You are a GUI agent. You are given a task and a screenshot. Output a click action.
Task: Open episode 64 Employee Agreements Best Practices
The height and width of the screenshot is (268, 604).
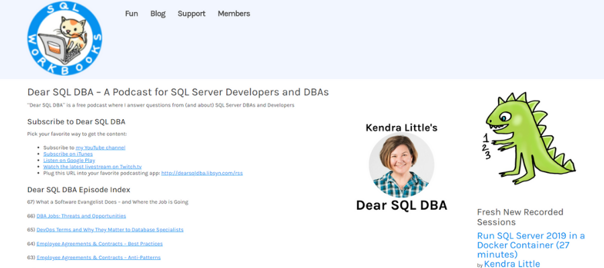coord(99,243)
